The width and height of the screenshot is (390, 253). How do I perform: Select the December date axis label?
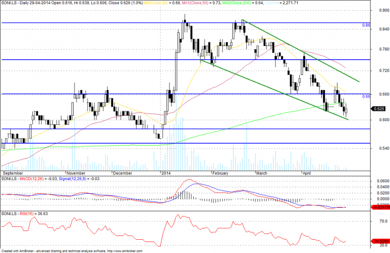click(122, 173)
